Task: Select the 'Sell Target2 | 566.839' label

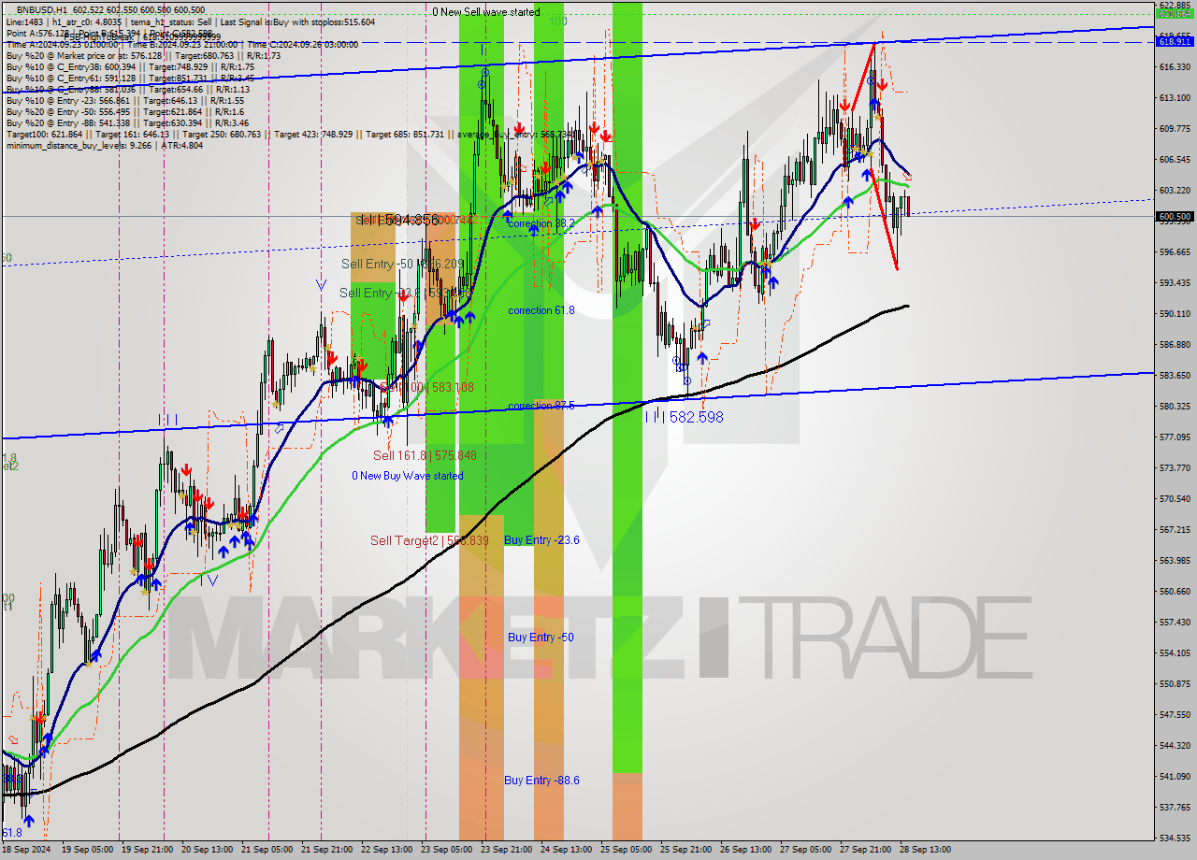Action: pos(430,540)
